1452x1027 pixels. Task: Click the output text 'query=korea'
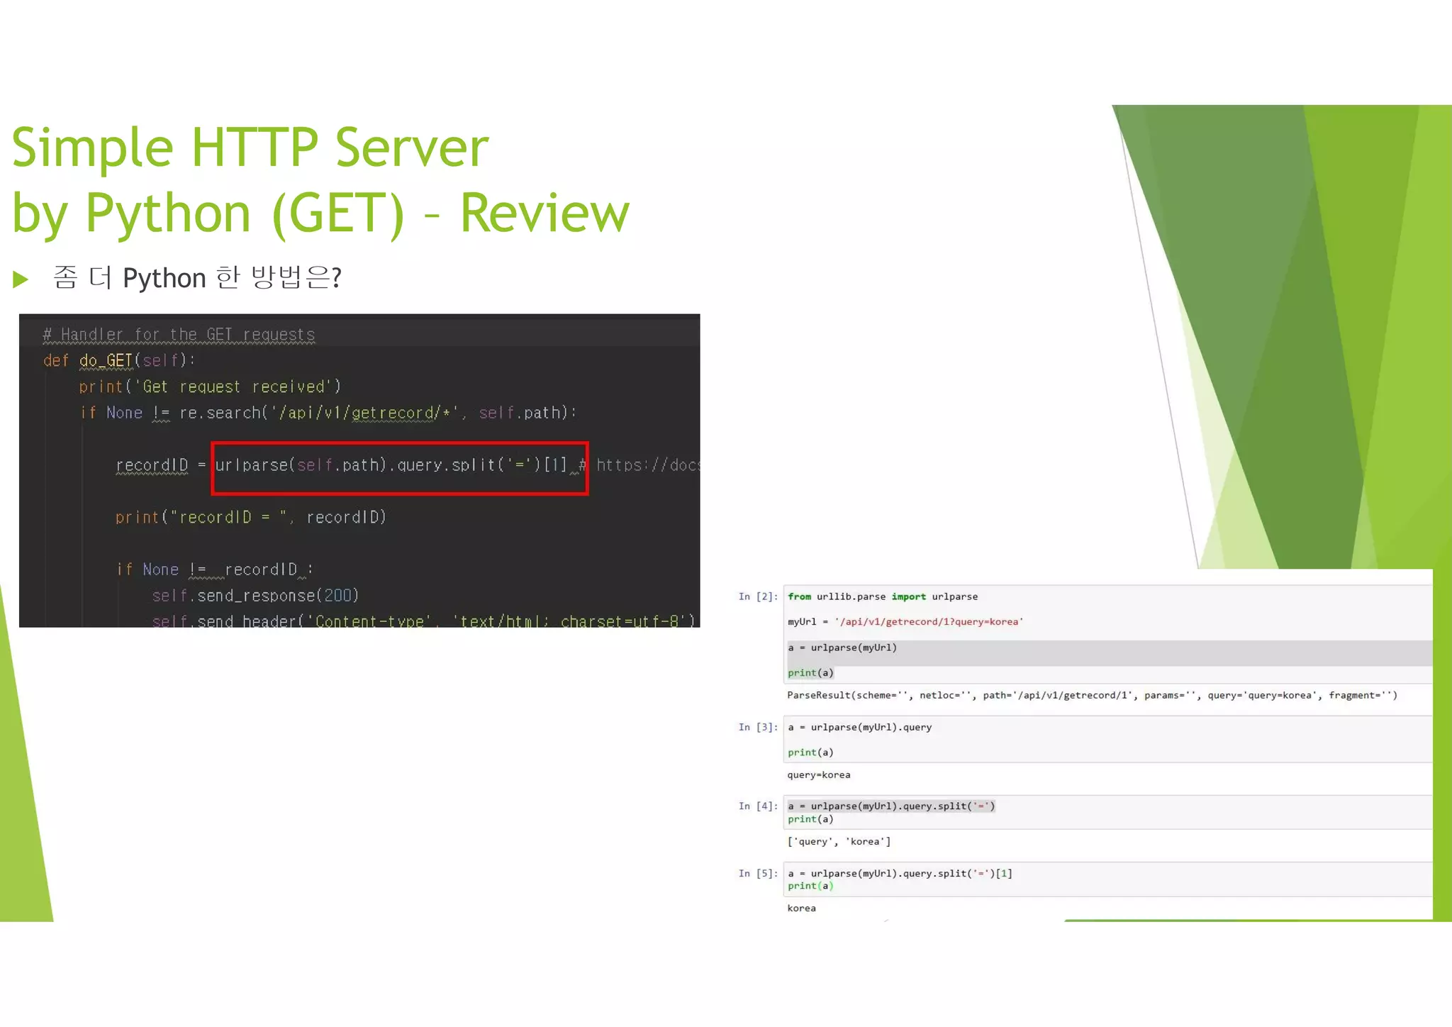pos(819,775)
